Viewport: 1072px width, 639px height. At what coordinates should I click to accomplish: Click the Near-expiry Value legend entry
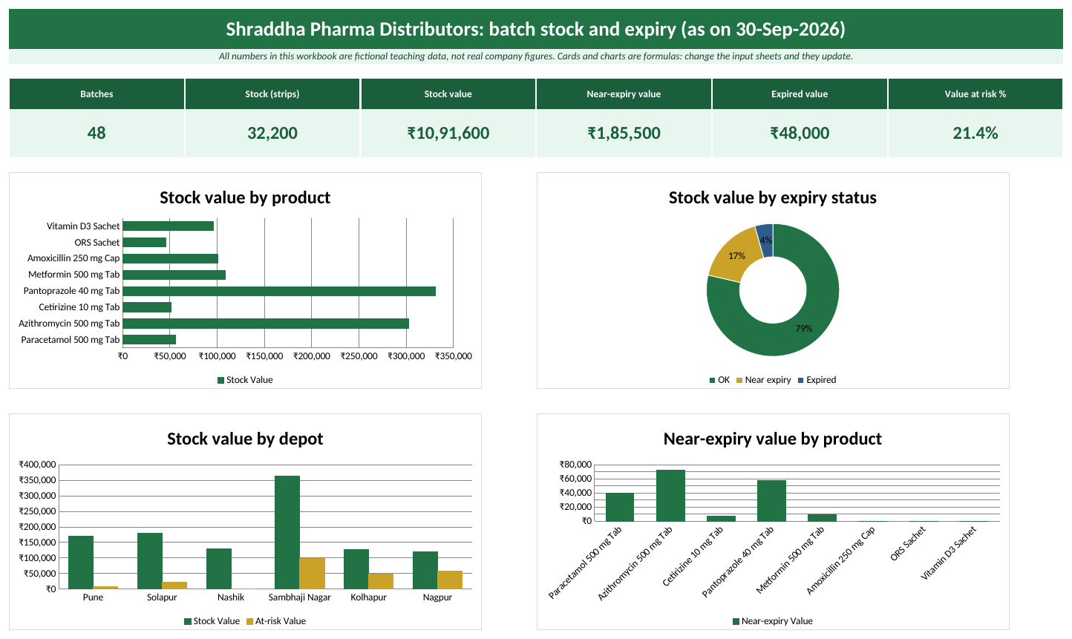[x=773, y=621]
